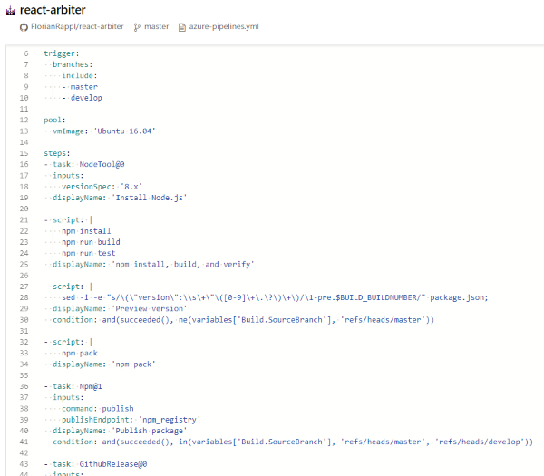Click line number 41 in the gutter
The height and width of the screenshot is (476, 544).
coord(24,442)
